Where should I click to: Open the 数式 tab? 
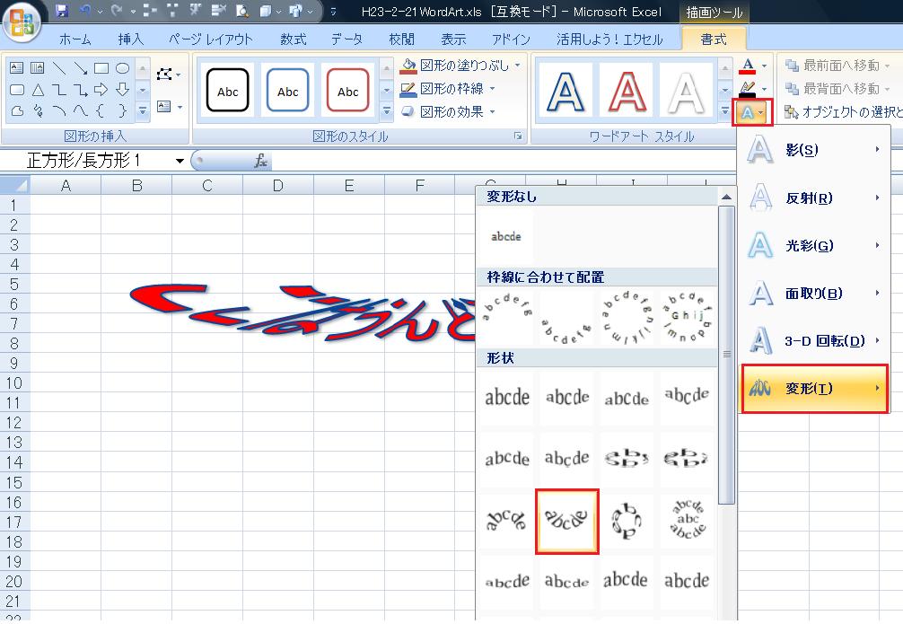tap(294, 40)
